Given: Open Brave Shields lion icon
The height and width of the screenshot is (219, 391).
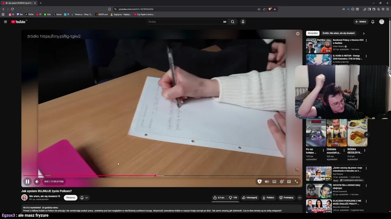Looking at the screenshot, I should tap(270, 9).
